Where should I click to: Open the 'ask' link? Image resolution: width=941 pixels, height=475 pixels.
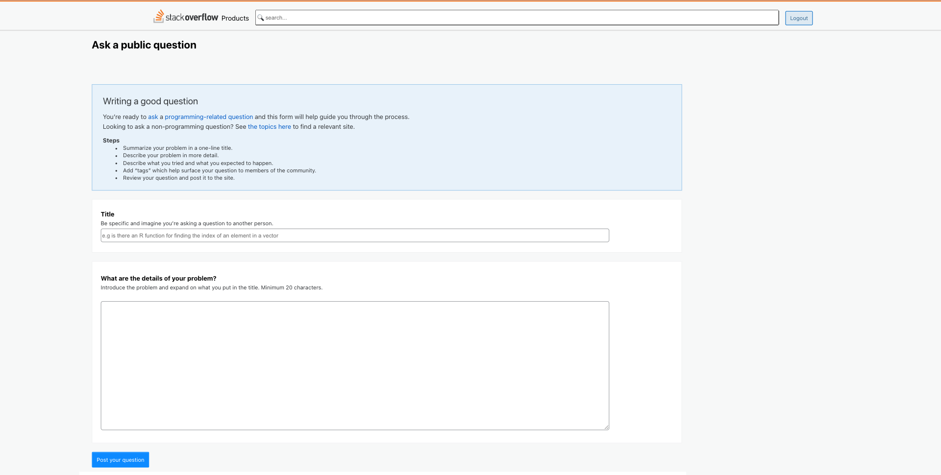pos(153,117)
